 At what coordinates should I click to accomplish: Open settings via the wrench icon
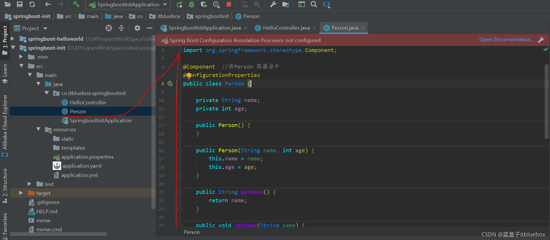coord(273,4)
